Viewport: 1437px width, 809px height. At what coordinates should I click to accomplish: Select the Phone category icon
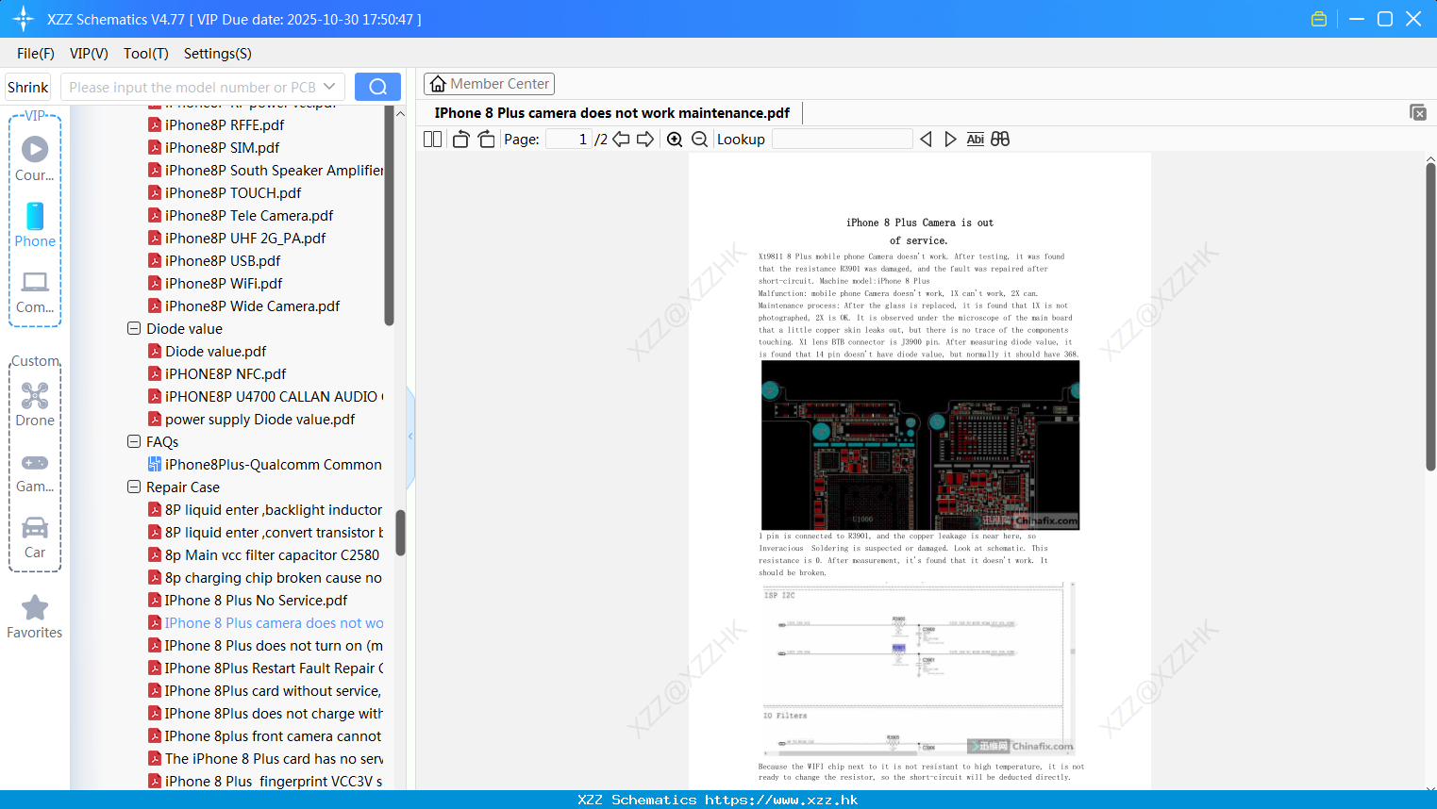click(x=35, y=225)
